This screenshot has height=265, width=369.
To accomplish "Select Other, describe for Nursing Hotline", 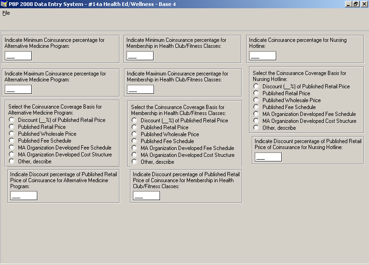I will click(274, 128).
